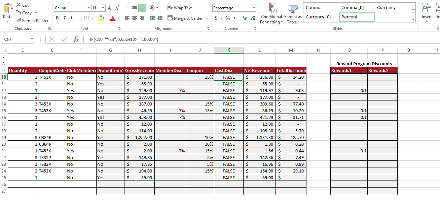
Task: Toggle Italic formatting
Action: coord(64,18)
